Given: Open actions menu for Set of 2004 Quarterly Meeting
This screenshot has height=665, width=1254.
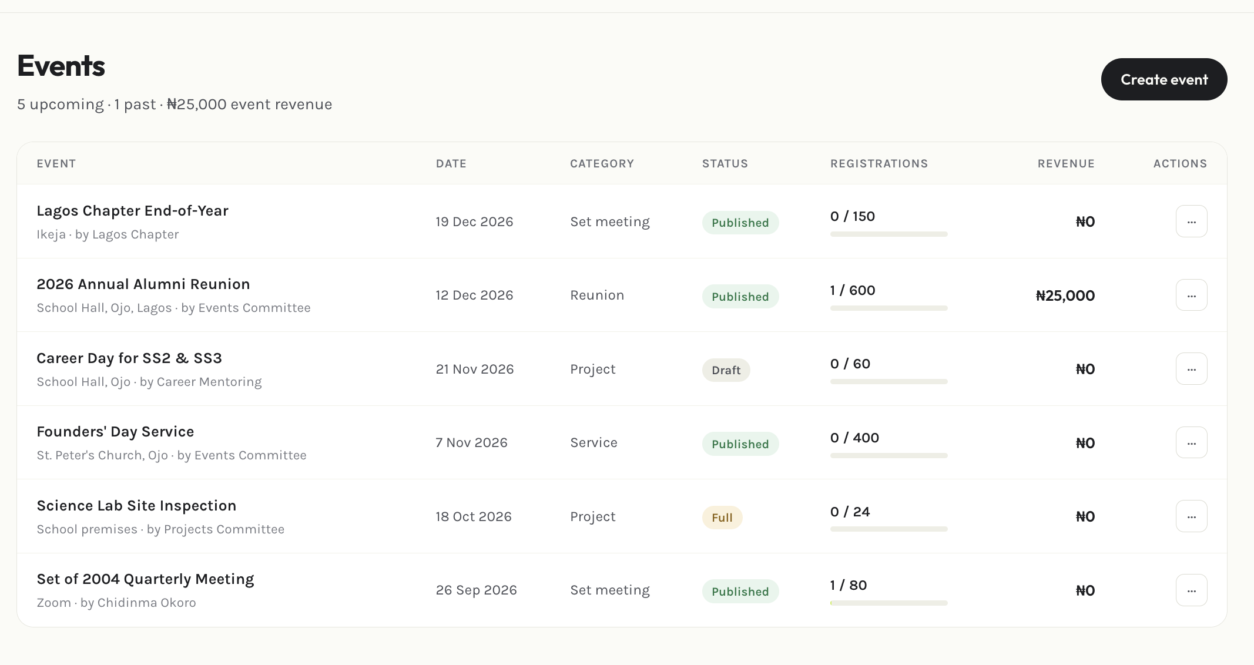Looking at the screenshot, I should [x=1191, y=590].
